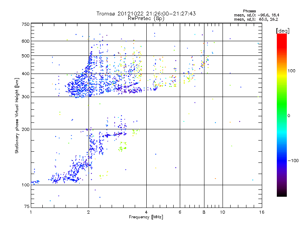Click the y-axis tick label '600'
Image resolution: width=308 pixels, height=231 pixels.
(x=25, y=41)
